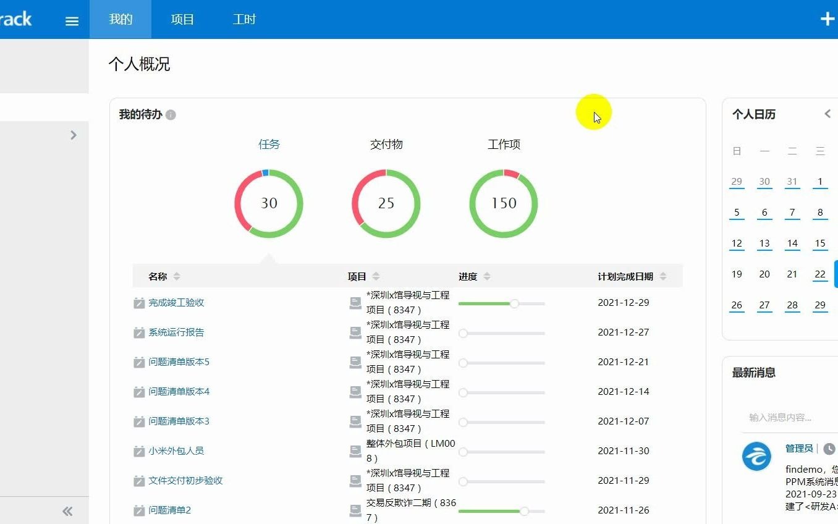Viewport: 838px width, 524px height.
Task: Select calendar date 5
Action: (737, 213)
